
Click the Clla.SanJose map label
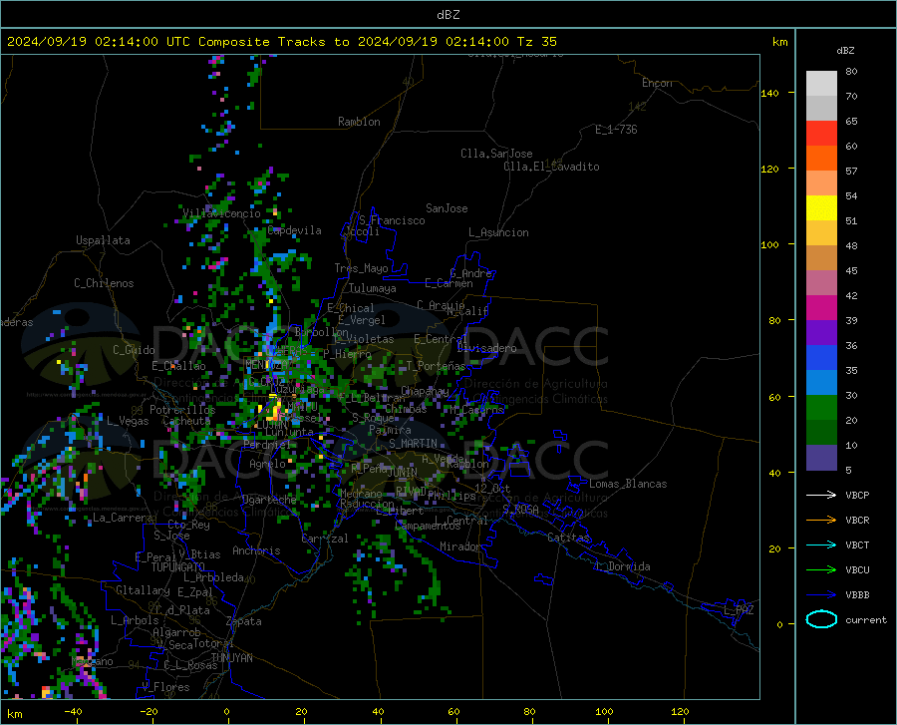pos(496,154)
